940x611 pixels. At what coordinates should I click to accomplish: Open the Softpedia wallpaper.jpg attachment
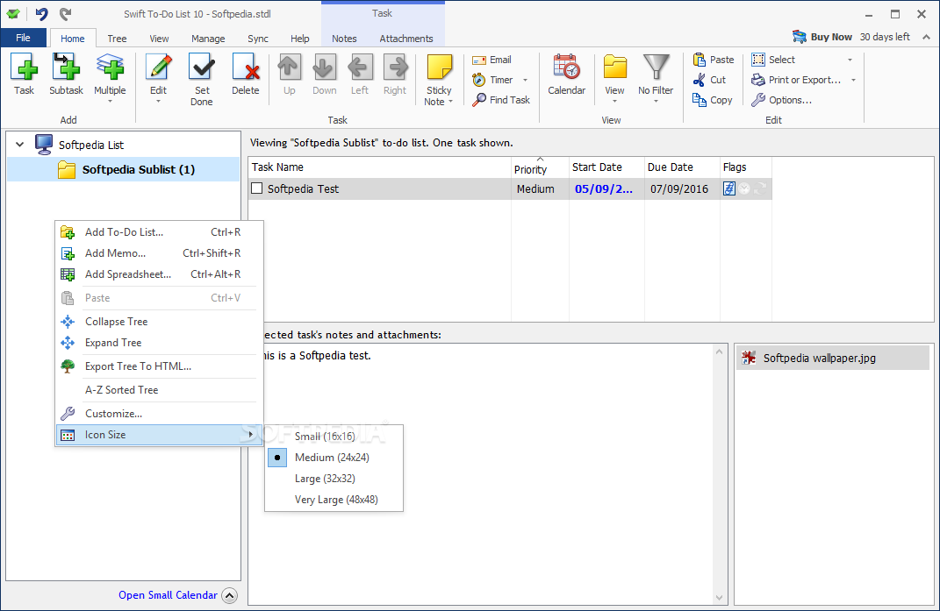coord(832,359)
